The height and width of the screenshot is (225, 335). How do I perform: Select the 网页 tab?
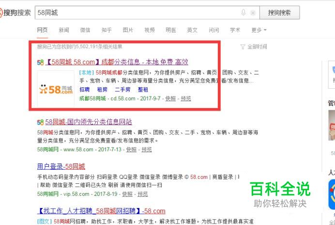[42, 30]
